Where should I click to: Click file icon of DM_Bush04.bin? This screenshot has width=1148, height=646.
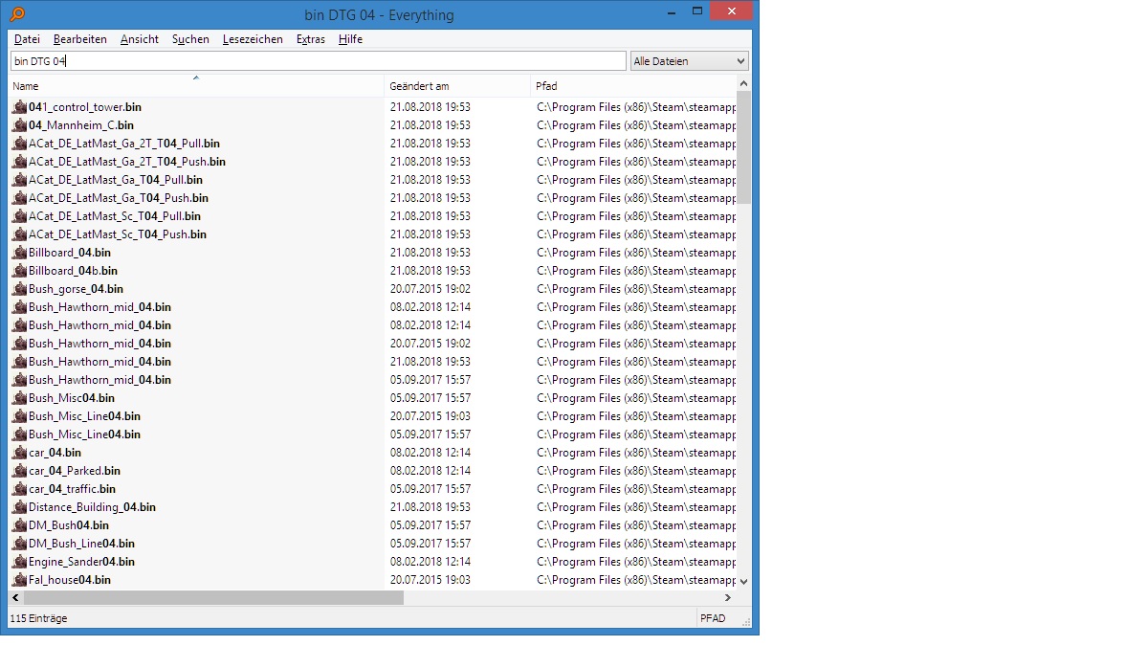tap(19, 525)
